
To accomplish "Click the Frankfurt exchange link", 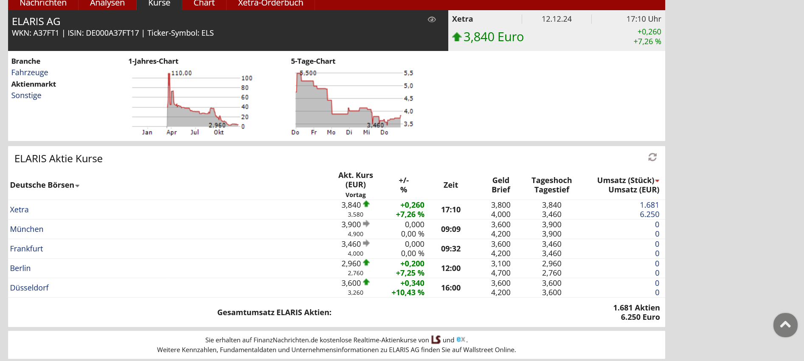I will pos(26,249).
